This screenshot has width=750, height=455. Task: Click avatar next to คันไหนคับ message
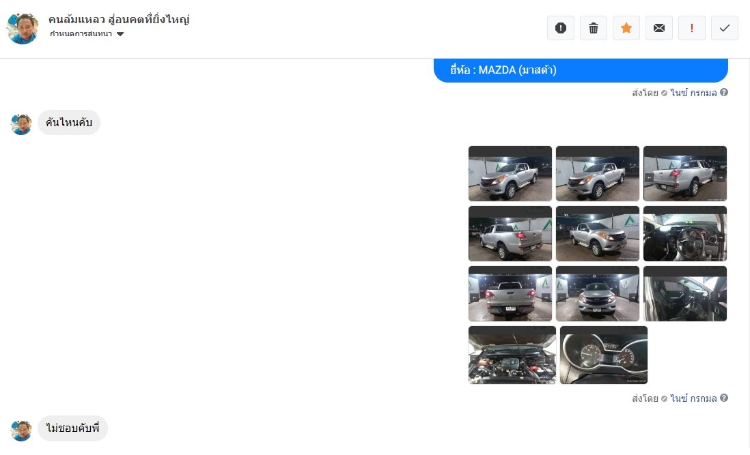click(21, 124)
